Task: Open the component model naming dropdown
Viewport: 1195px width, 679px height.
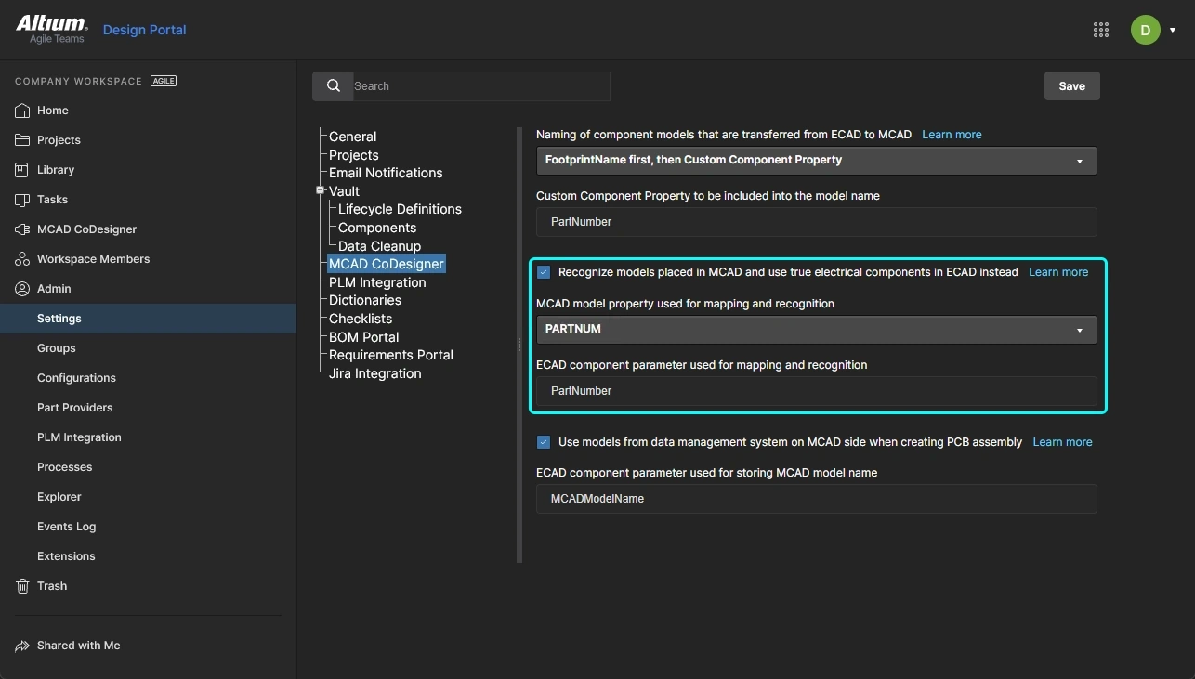Action: (1079, 160)
